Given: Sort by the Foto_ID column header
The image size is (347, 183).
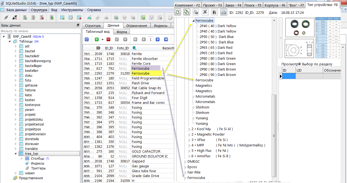Looking at the screenshot, I should 123,48.
